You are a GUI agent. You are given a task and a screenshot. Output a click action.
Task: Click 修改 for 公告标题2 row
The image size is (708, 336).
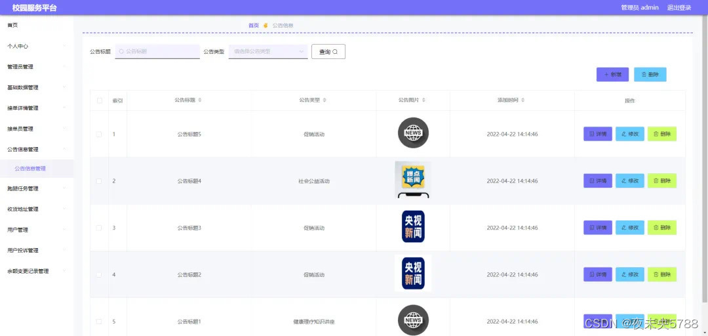(629, 274)
